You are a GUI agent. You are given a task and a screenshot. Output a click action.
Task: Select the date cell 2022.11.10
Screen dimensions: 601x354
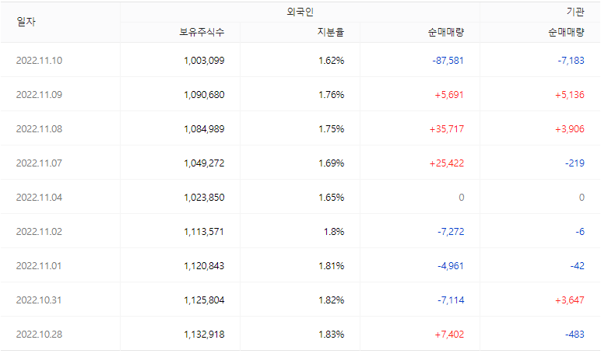(x=39, y=61)
